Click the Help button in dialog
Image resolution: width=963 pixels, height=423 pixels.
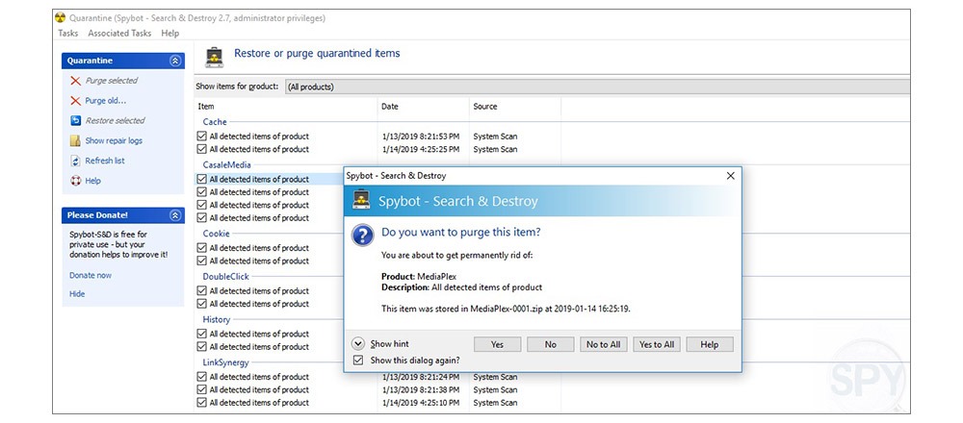pyautogui.click(x=710, y=344)
